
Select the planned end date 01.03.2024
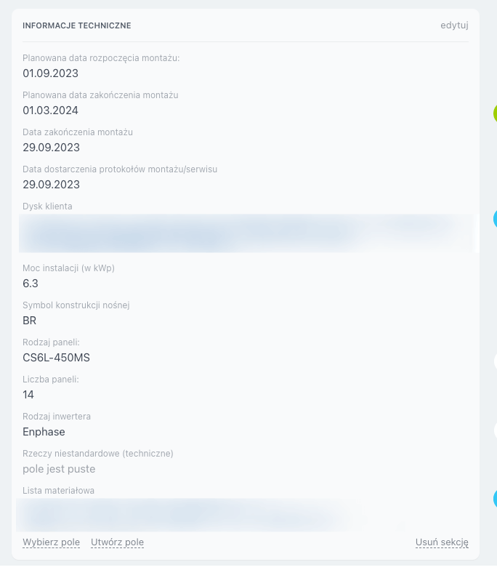coord(50,111)
